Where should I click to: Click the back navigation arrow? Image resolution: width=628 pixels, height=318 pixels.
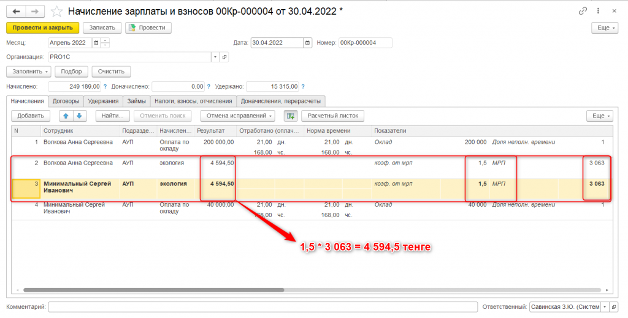17,11
